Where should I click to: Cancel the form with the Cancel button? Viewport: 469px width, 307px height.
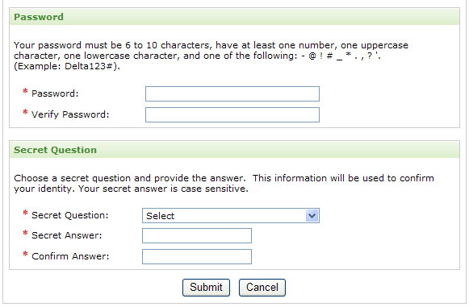coord(262,288)
